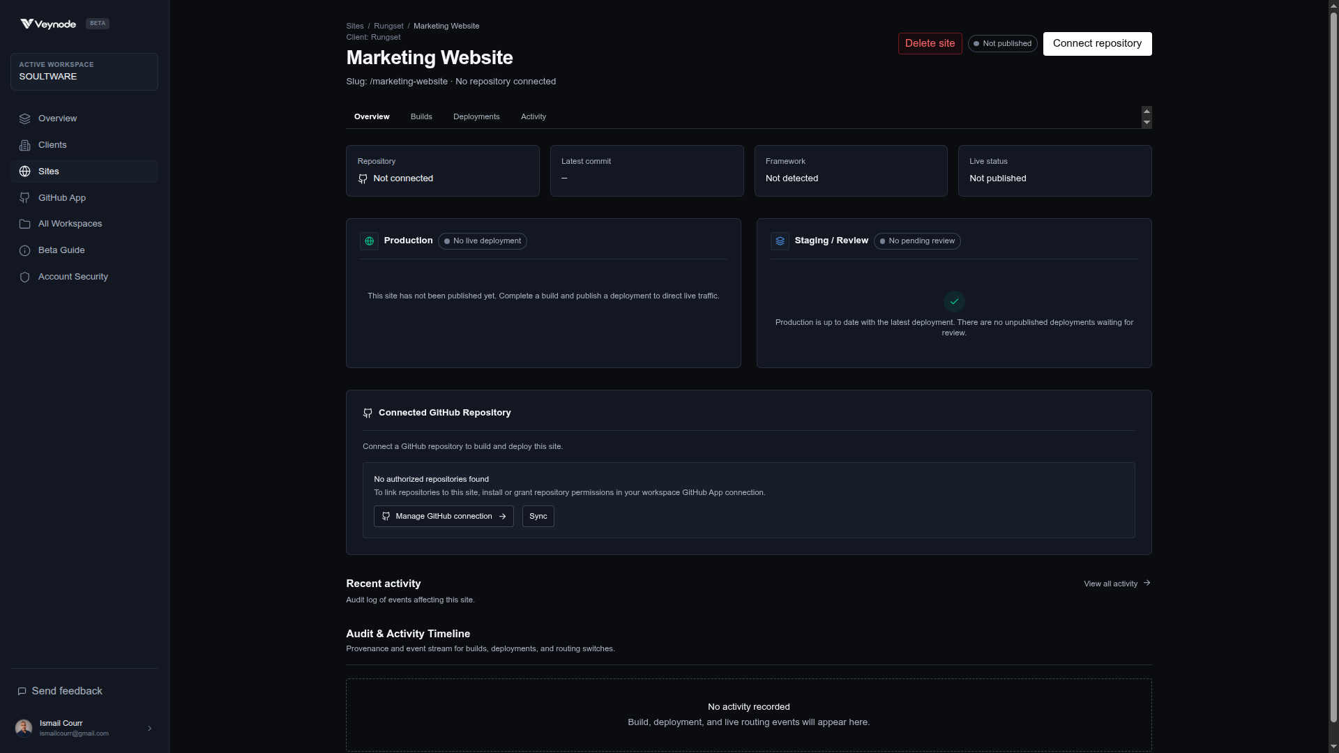Click the GitHub App icon in sidebar
The width and height of the screenshot is (1339, 753).
tap(25, 198)
